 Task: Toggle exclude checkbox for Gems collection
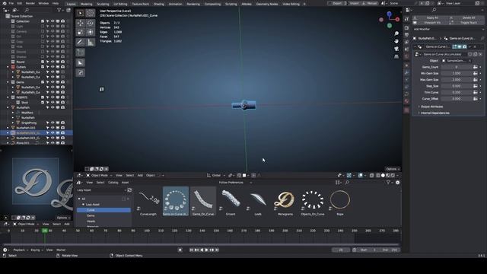click(43, 82)
